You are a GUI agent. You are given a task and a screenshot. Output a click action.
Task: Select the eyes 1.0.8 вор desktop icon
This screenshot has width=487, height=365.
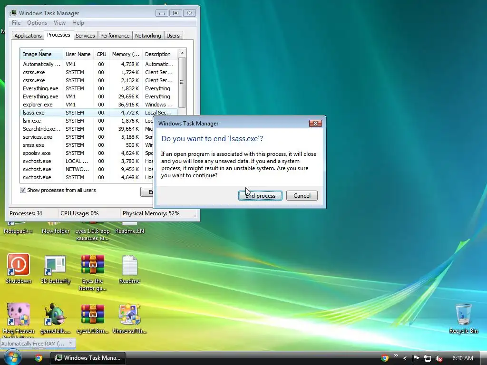point(93,232)
